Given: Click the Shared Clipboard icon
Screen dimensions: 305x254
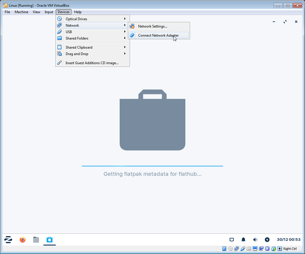Looking at the screenshot, I should pos(60,47).
